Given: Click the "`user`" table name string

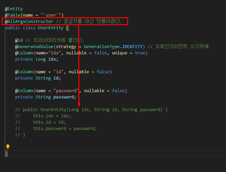Looking at the screenshot, I should click(51, 15).
